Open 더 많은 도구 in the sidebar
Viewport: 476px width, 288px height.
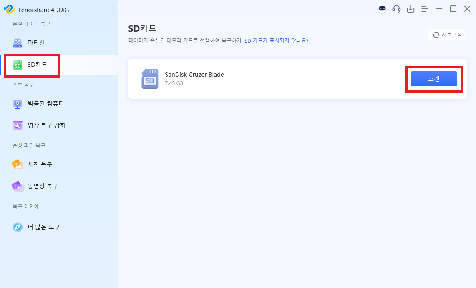tap(59, 227)
